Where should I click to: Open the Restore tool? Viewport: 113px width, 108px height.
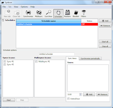coord(68,14)
